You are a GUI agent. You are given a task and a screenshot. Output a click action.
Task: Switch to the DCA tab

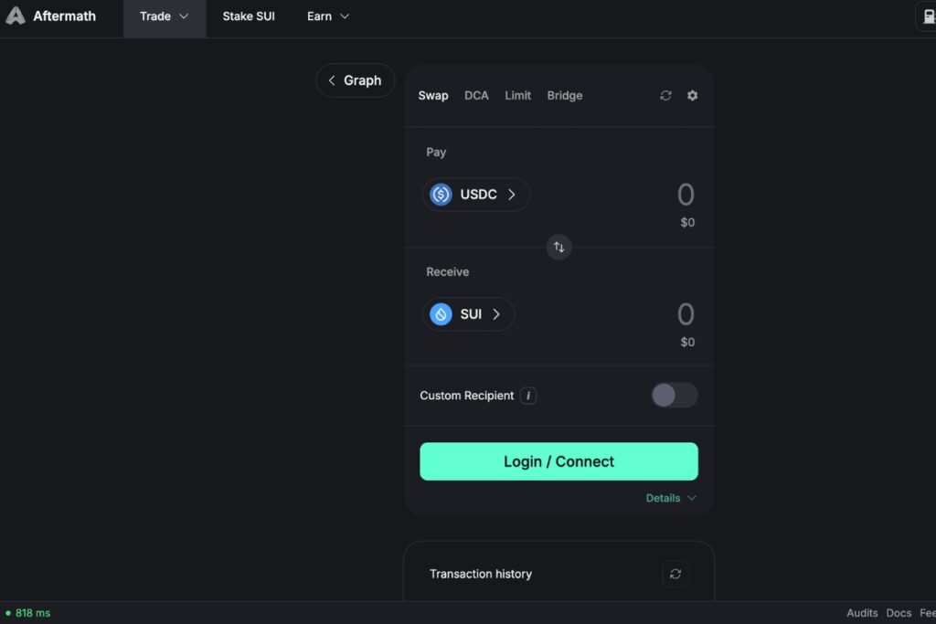(x=476, y=95)
